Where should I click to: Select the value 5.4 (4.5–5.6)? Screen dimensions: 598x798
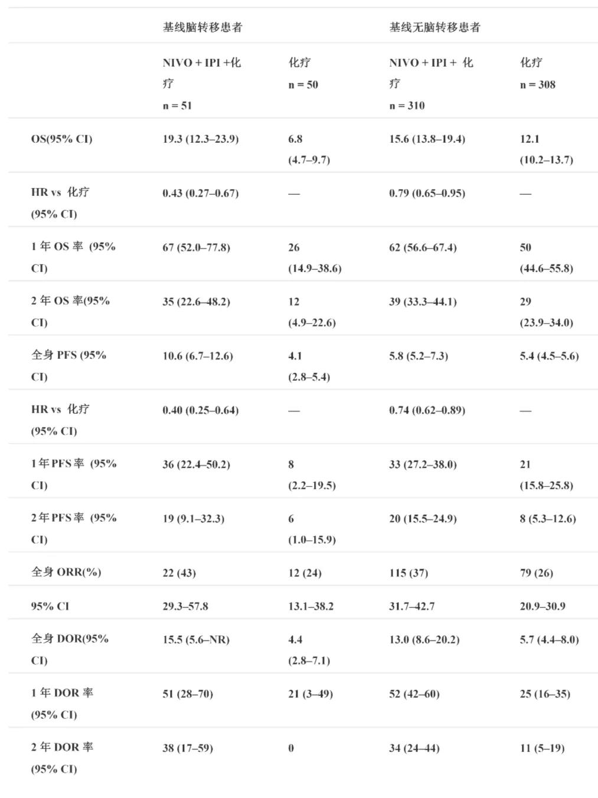[549, 356]
